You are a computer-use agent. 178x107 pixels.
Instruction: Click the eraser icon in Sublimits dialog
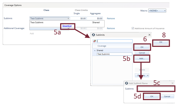pos(94,41)
